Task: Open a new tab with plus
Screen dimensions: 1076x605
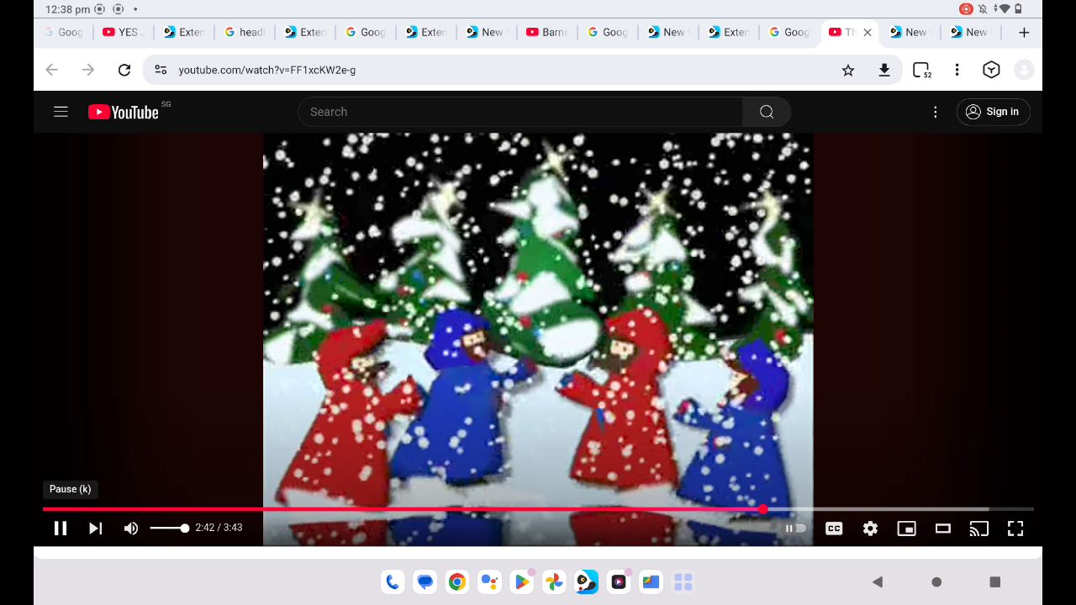Action: 1024,33
